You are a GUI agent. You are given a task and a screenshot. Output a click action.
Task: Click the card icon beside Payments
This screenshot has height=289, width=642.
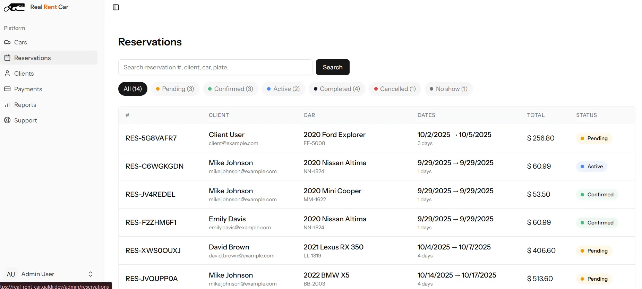(x=7, y=89)
